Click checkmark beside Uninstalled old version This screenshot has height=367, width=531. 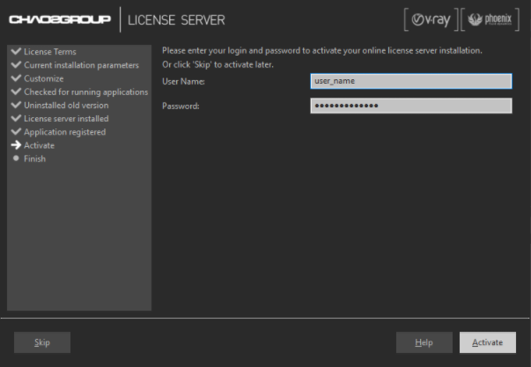pos(16,105)
